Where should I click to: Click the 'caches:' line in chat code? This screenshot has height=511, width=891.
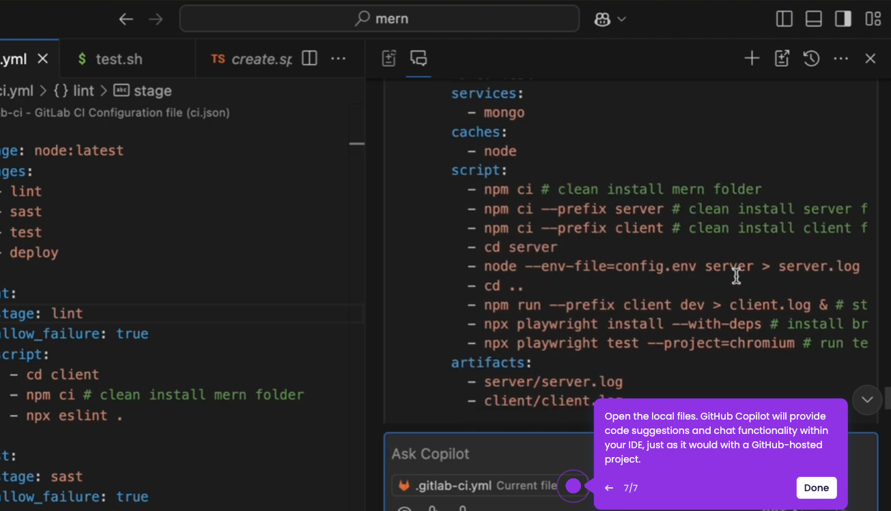click(480, 132)
